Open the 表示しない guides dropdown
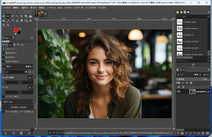 point(18,102)
